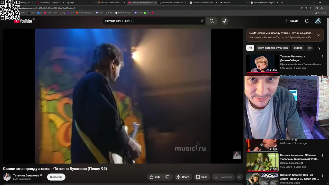Open a new browser tab
The image size is (329, 185).
coord(282,3)
